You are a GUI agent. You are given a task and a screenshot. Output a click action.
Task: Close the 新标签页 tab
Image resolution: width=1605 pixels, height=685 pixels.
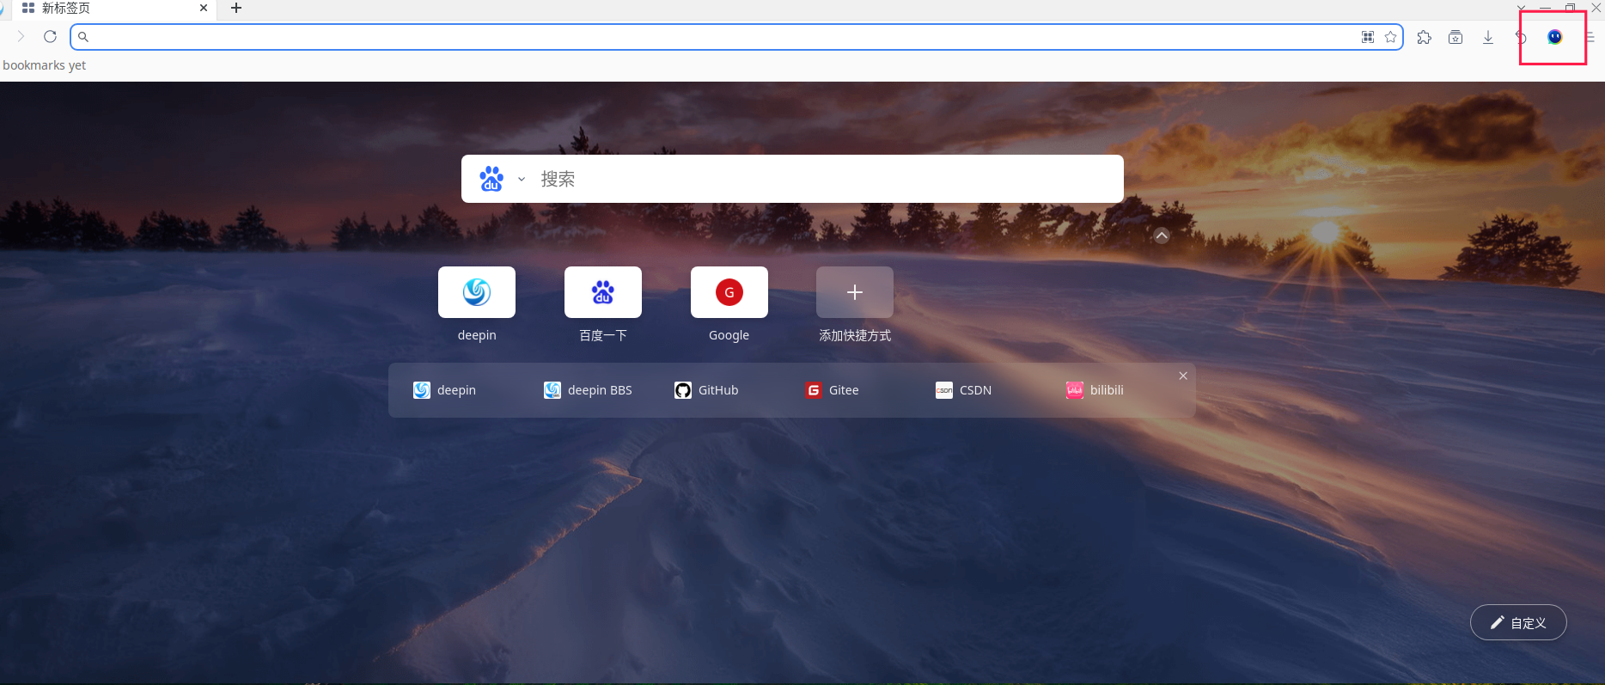coord(204,8)
